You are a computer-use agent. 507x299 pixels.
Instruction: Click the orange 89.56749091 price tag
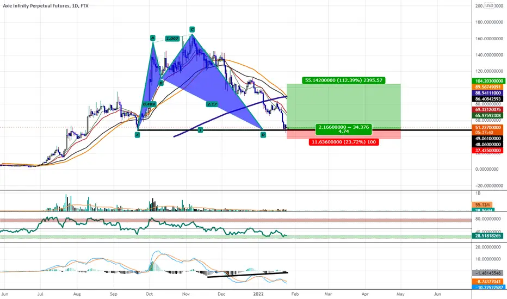tap(487, 87)
